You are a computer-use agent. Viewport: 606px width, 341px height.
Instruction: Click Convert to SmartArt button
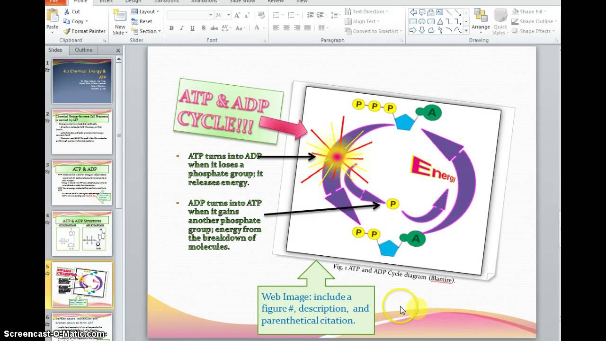coord(372,31)
